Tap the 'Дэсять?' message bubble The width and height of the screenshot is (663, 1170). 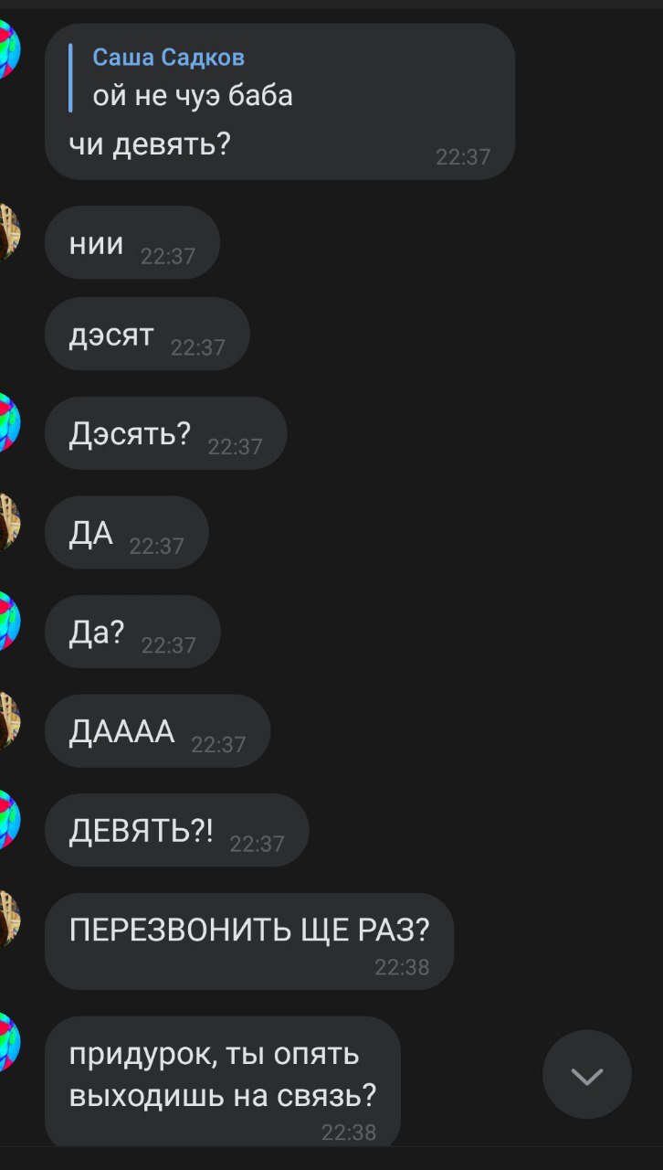[166, 433]
